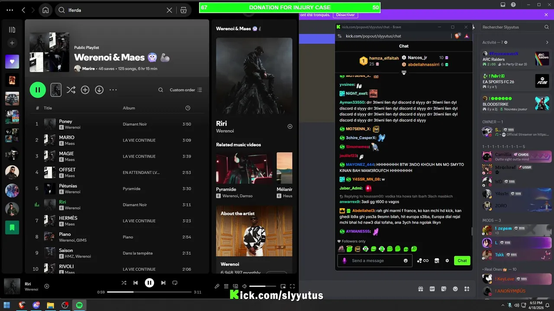
Task: Click Send a message field in Kick chat
Action: tap(376, 260)
